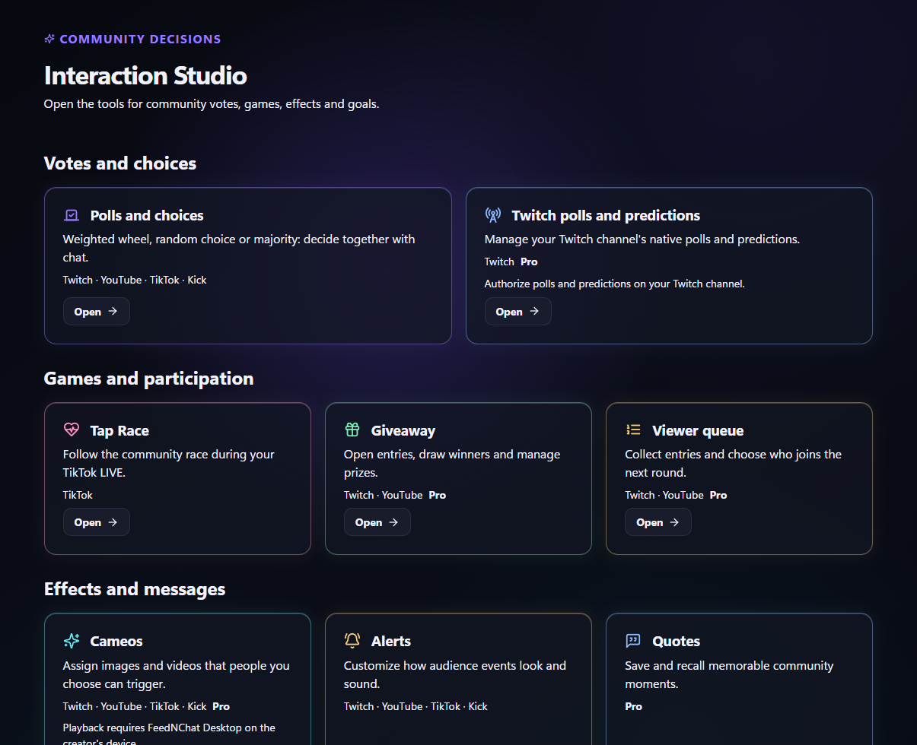Click the Effects and messages section heading

click(135, 589)
